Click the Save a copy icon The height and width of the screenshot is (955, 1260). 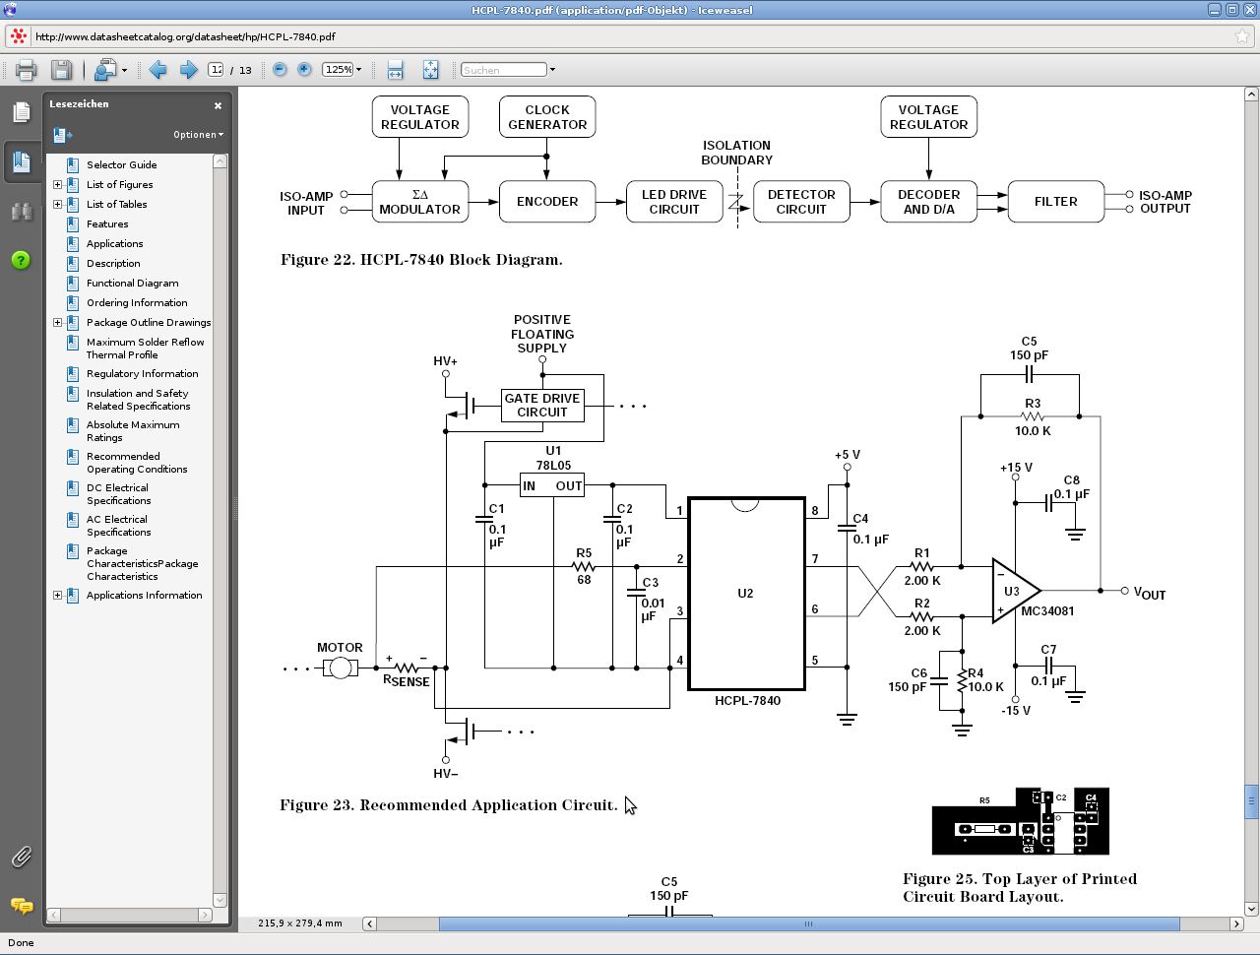tap(61, 70)
